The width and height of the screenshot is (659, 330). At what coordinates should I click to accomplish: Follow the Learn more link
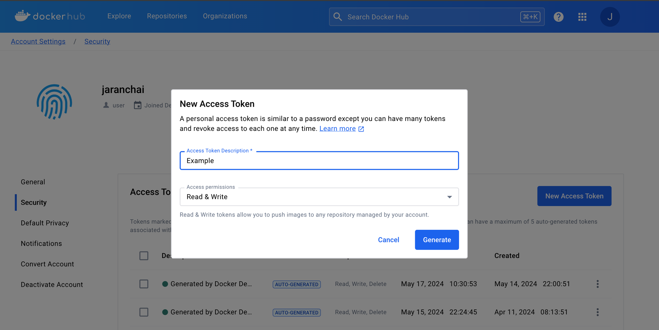coord(337,129)
